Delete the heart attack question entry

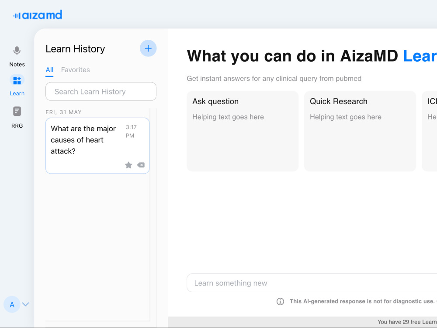point(141,165)
